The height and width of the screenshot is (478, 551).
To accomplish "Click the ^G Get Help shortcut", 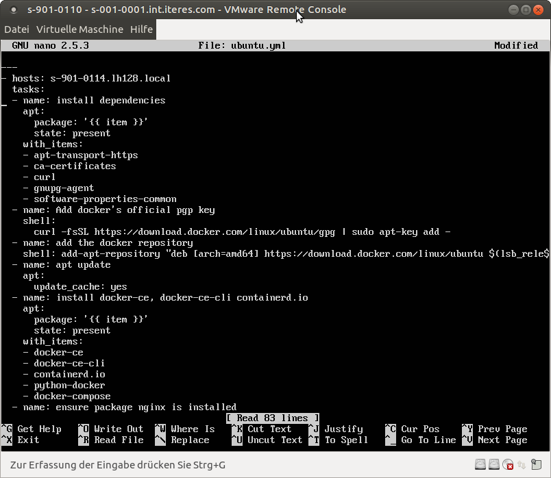I will pos(32,429).
